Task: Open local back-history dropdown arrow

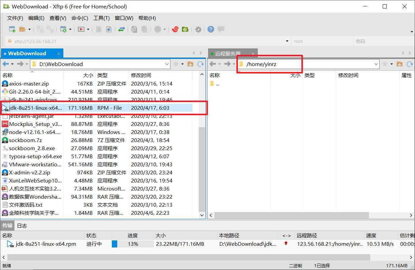Action: pyautogui.click(x=12, y=64)
